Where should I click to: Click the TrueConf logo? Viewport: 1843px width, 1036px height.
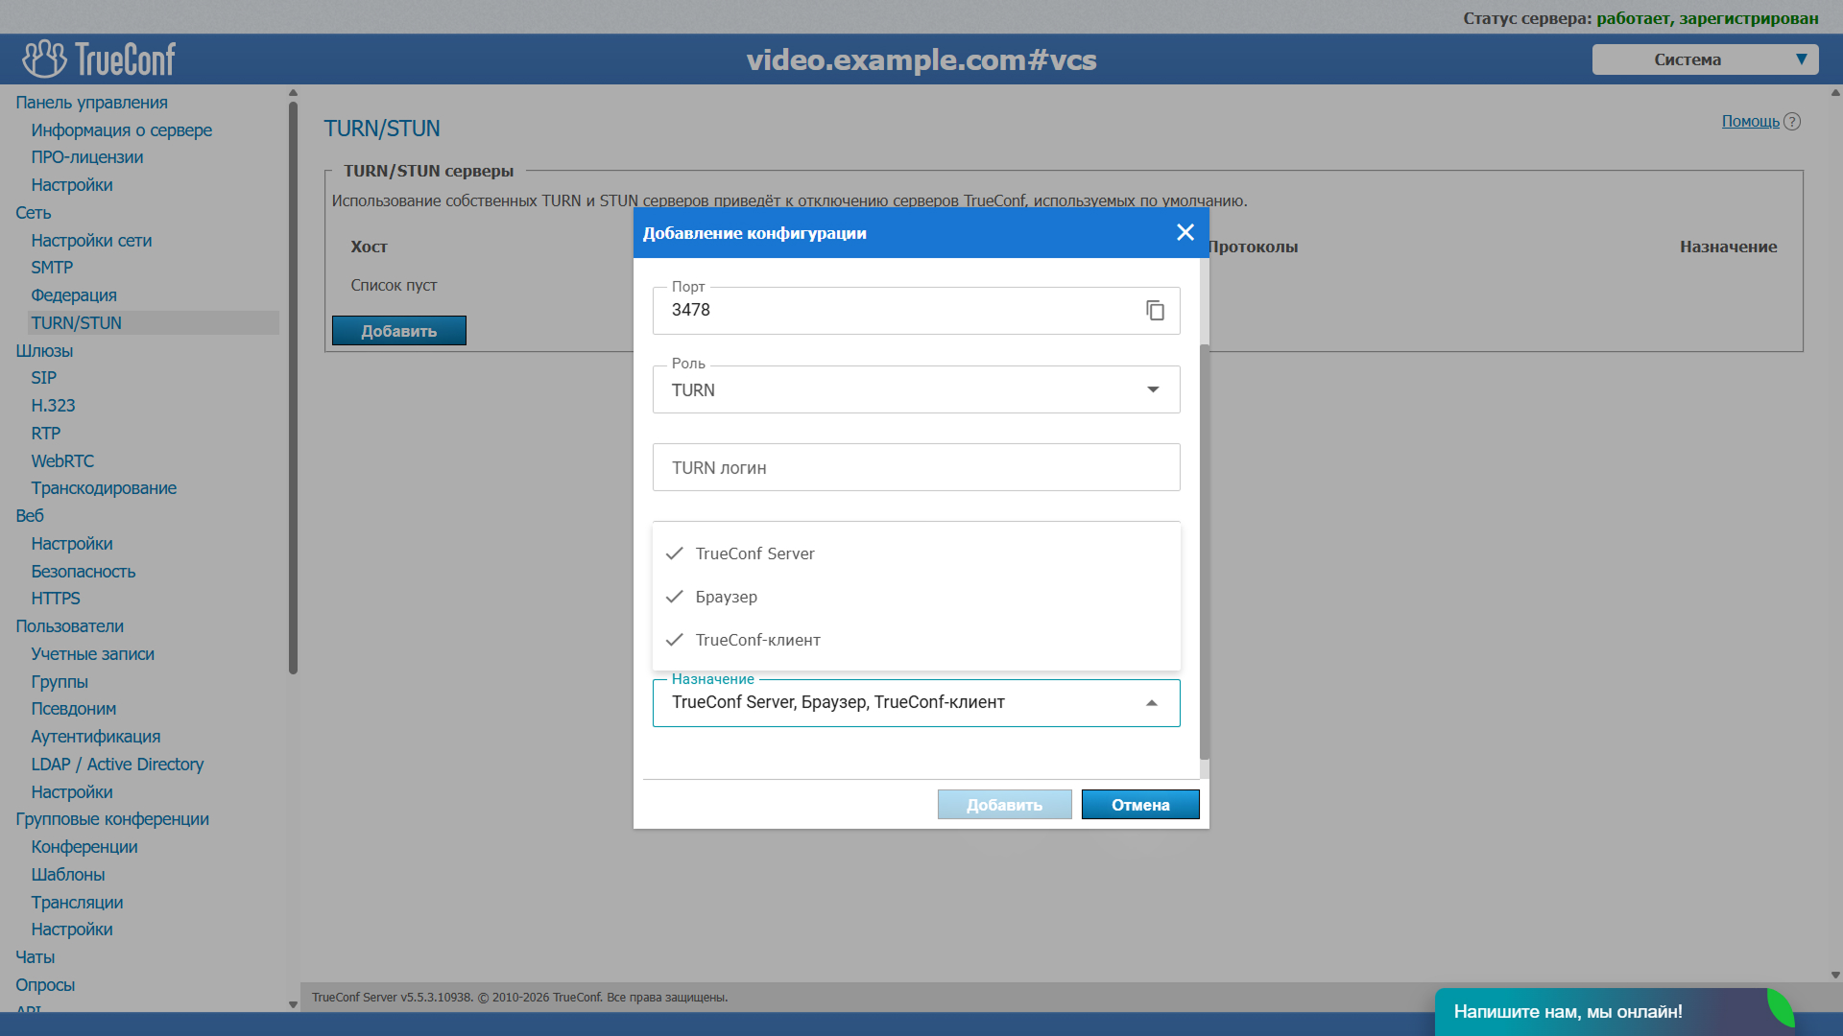coord(99,59)
